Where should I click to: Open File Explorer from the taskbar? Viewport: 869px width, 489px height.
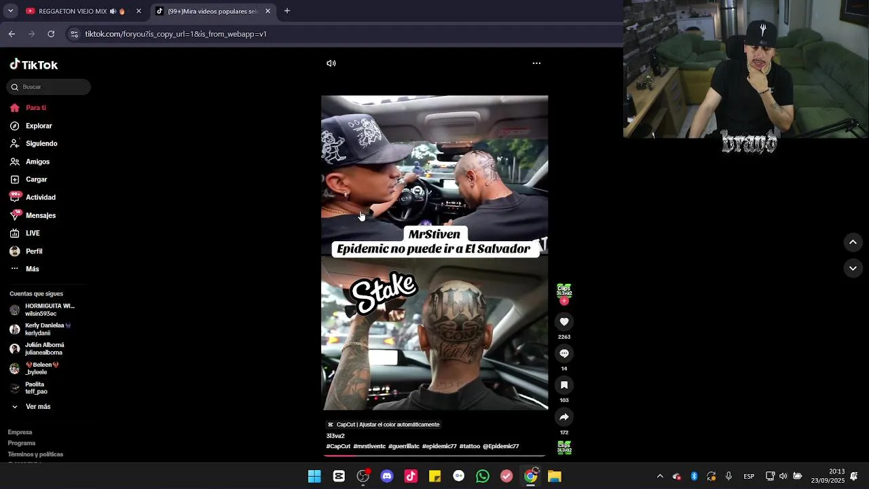(555, 476)
